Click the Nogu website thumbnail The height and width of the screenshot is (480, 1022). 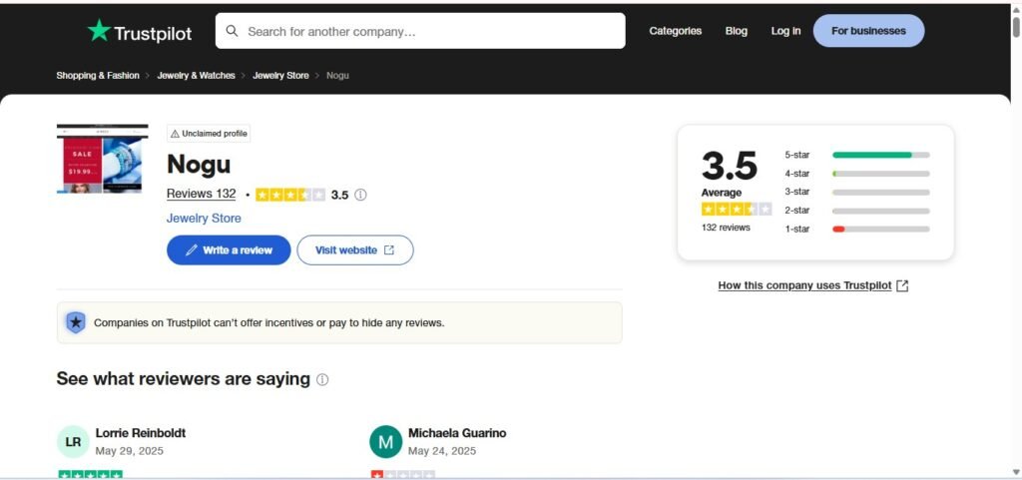(103, 159)
